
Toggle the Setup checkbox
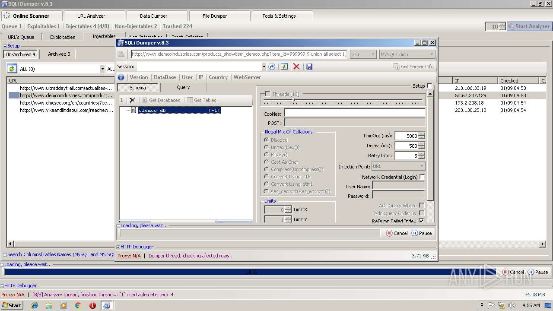(429, 86)
